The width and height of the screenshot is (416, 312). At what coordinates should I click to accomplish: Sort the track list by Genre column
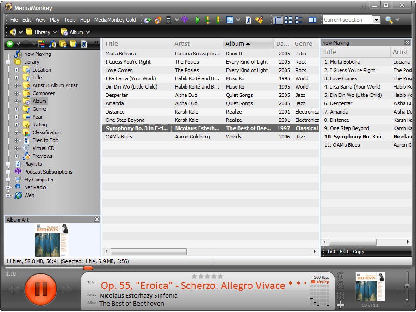[305, 44]
